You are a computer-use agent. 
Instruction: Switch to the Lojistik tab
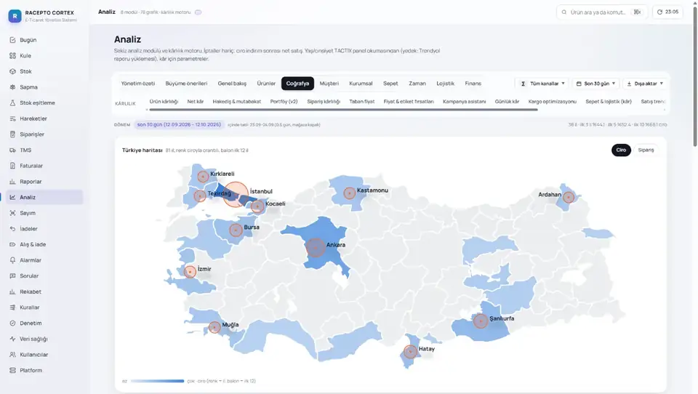445,84
